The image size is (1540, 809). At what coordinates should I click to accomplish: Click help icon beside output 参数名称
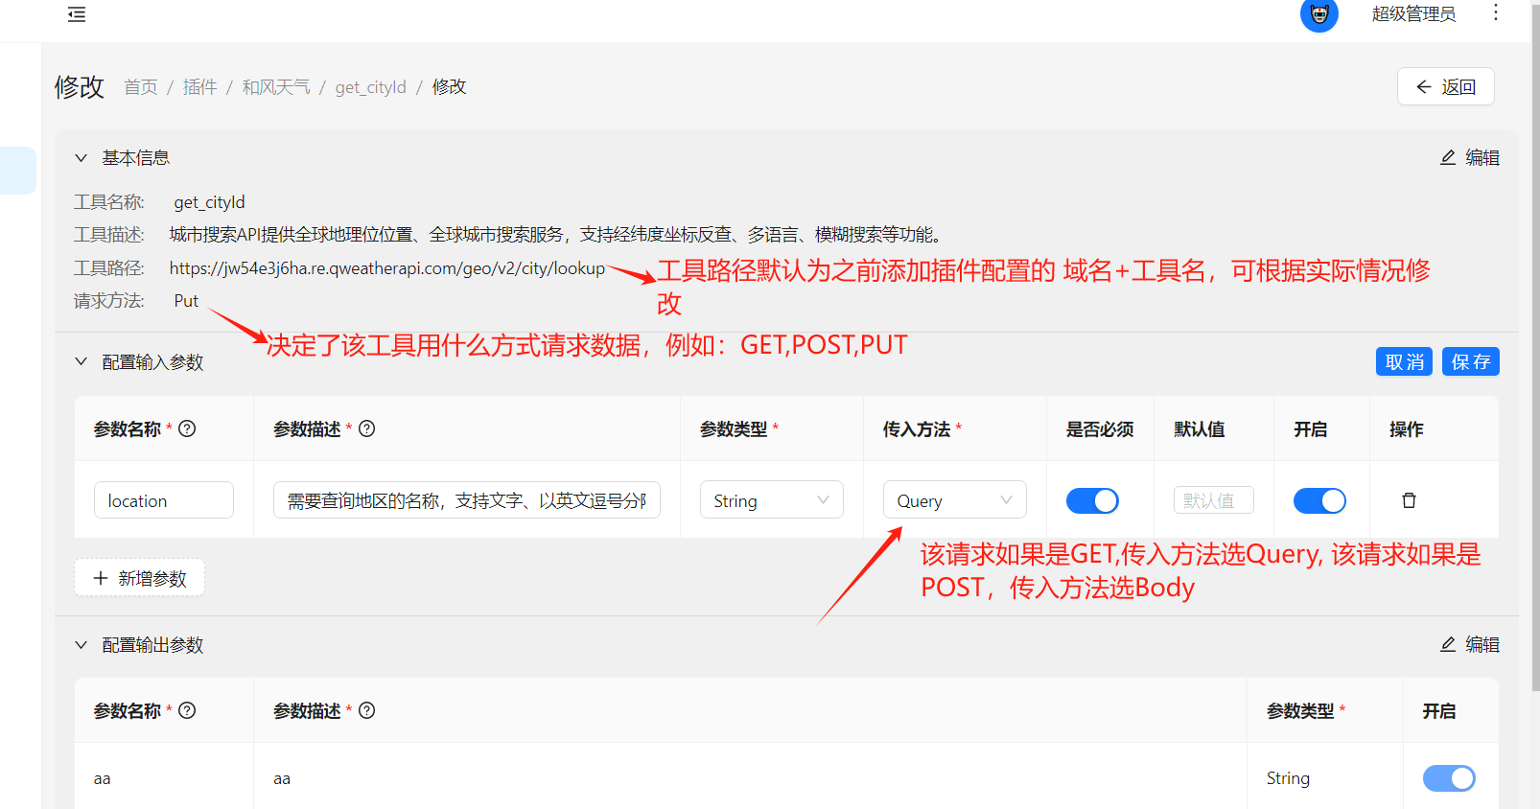tap(188, 710)
